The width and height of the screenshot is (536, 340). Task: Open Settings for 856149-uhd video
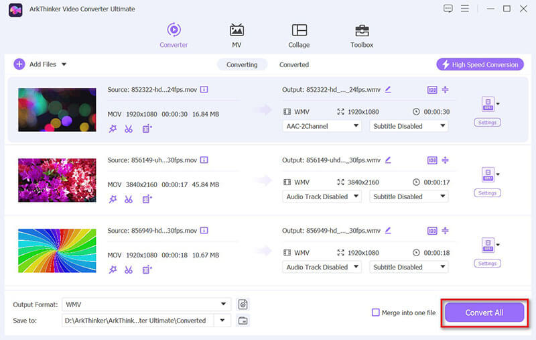pos(487,193)
